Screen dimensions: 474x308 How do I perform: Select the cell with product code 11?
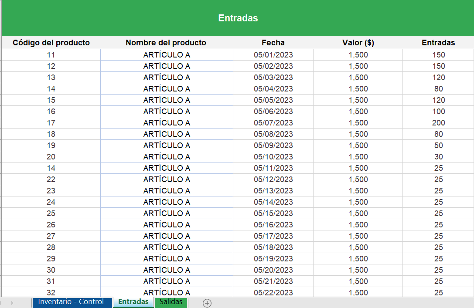[51, 55]
